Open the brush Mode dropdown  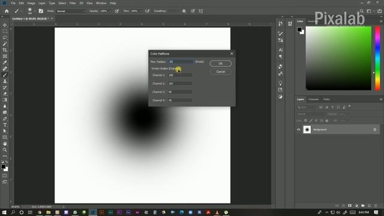point(71,11)
